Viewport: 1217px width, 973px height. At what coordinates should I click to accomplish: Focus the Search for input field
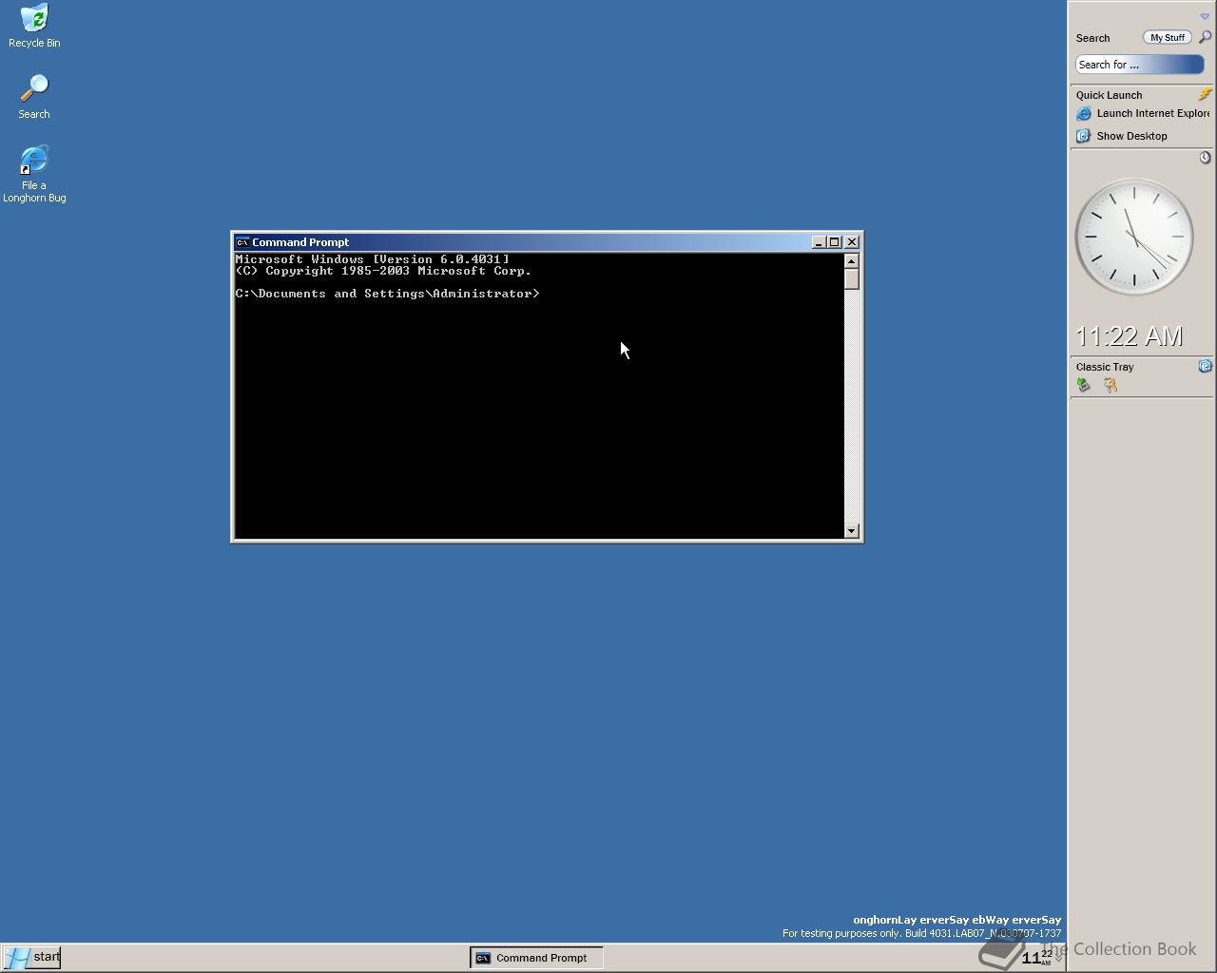pyautogui.click(x=1140, y=65)
